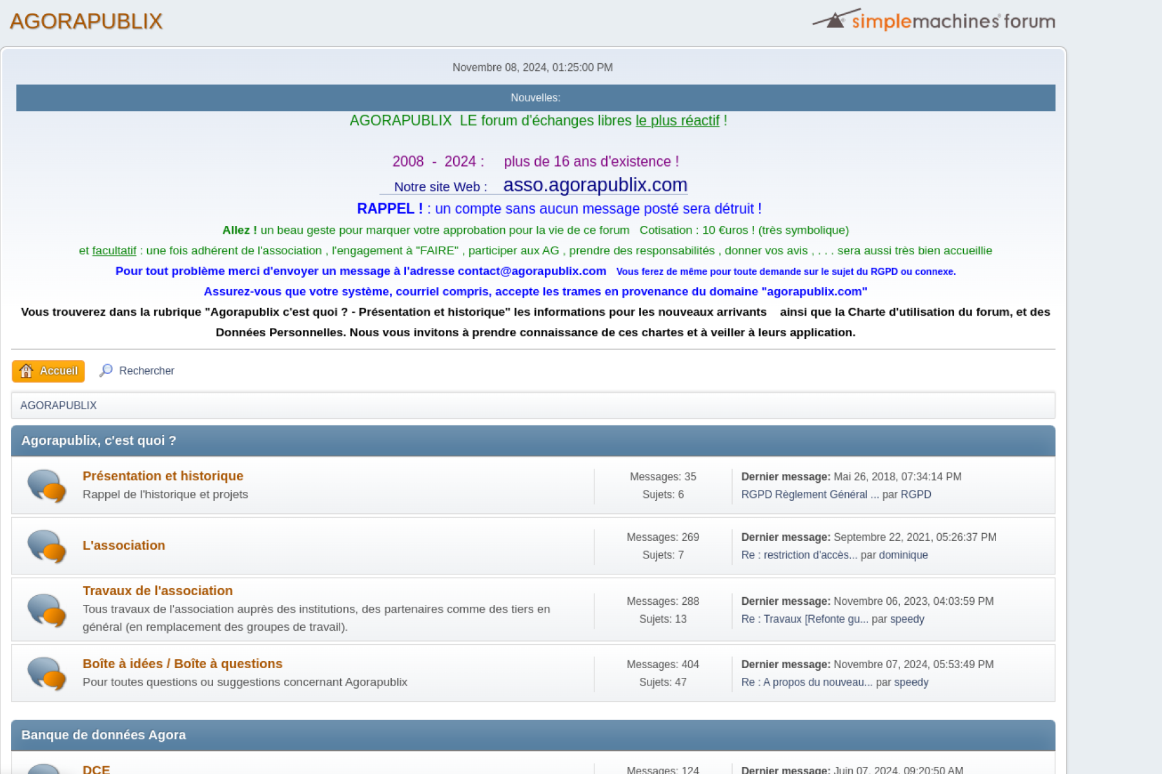The image size is (1162, 774).
Task: Click the 'Messages: 35' count
Action: point(663,476)
